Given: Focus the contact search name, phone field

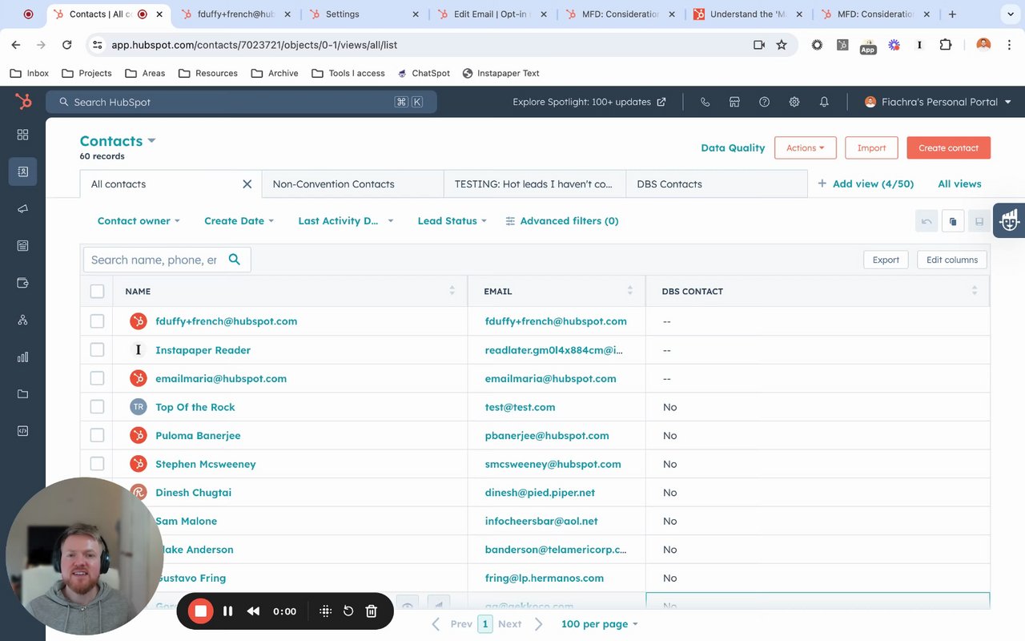Looking at the screenshot, I should tap(167, 260).
